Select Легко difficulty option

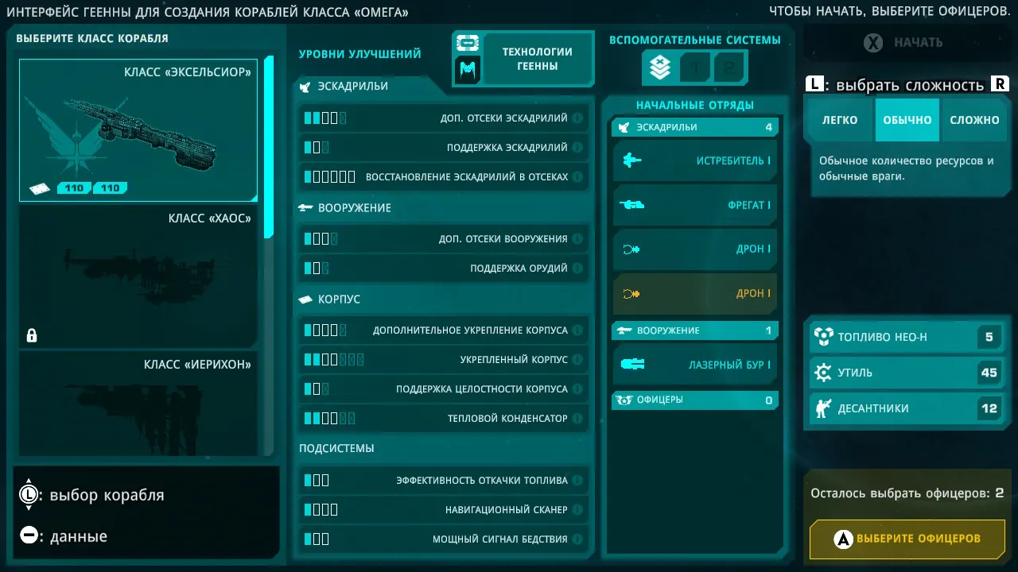840,120
